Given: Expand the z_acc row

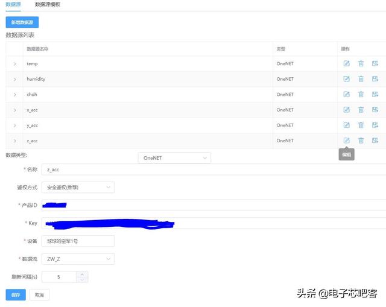Looking at the screenshot, I should 14,141.
